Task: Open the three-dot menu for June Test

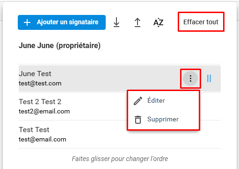Action: tap(190, 78)
